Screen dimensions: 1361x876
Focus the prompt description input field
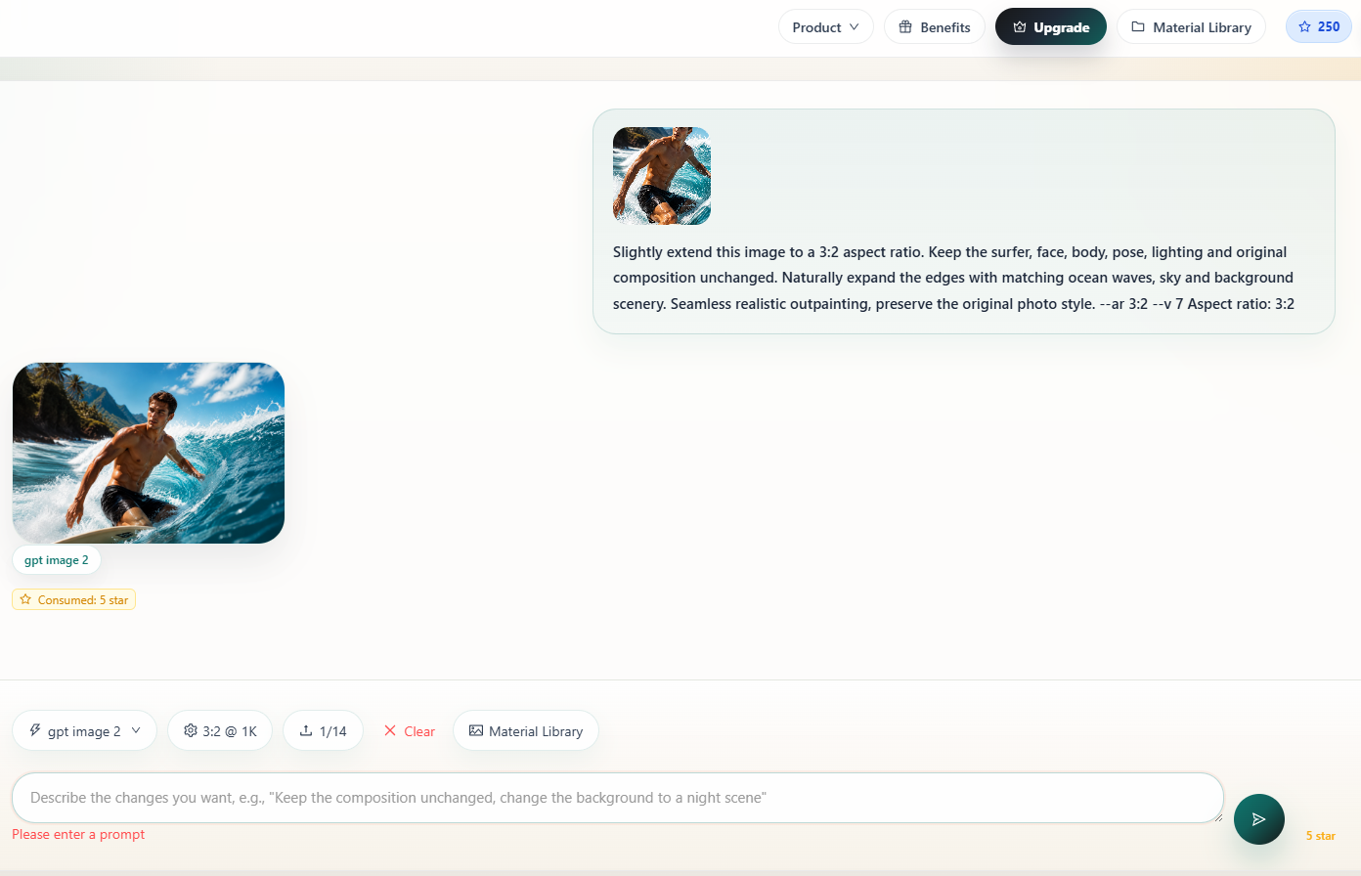(x=618, y=798)
